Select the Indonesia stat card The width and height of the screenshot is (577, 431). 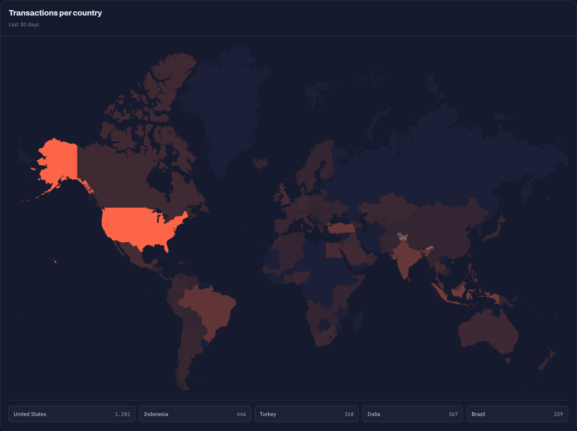click(195, 414)
